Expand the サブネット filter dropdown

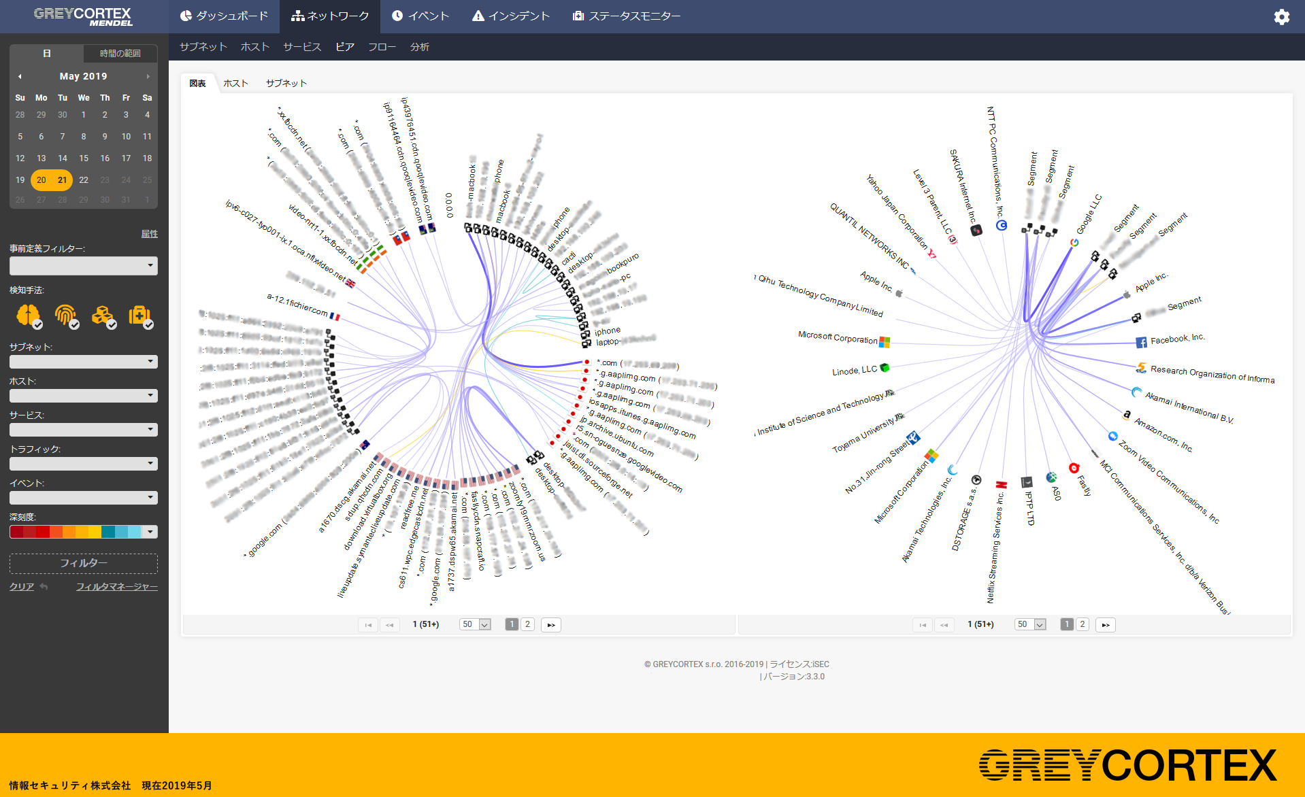click(x=84, y=362)
